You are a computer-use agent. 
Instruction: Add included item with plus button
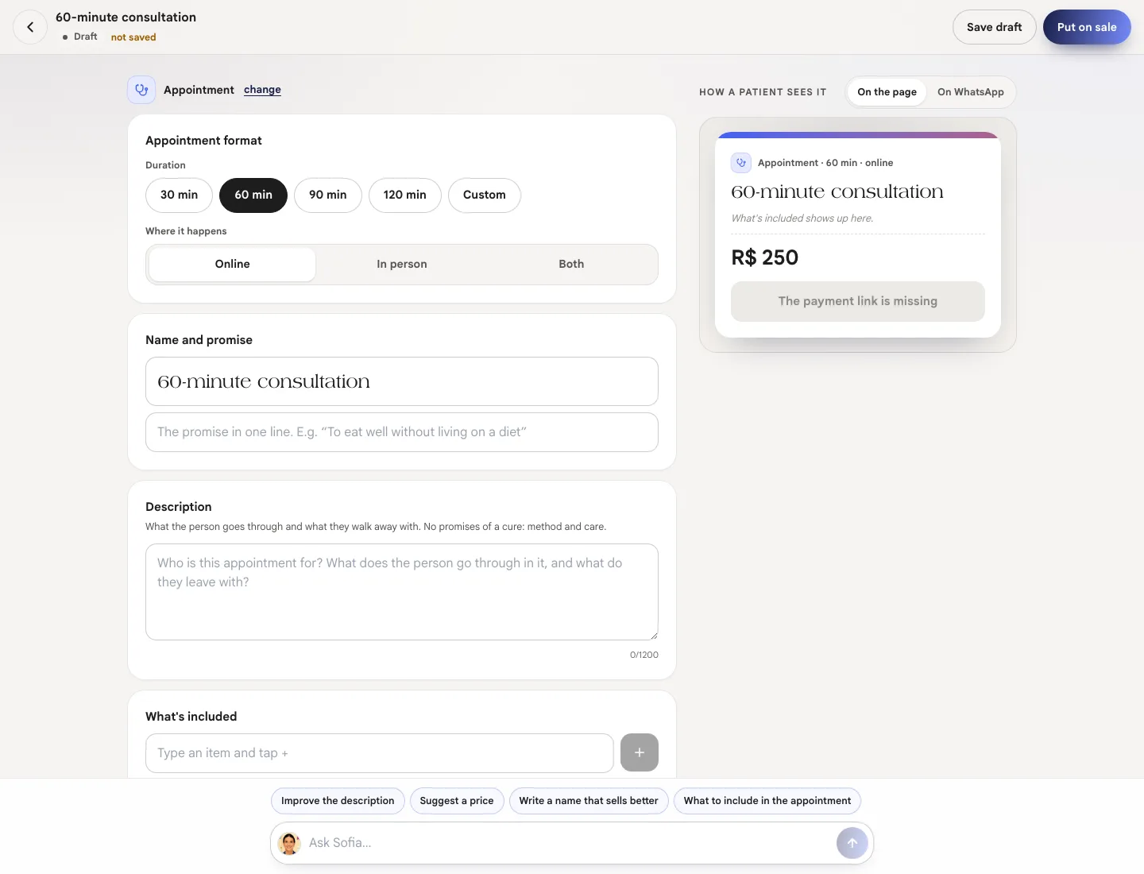(640, 752)
